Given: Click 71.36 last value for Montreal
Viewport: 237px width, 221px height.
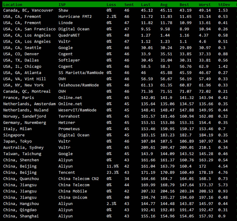Looking at the screenshot, I should tap(147, 91).
